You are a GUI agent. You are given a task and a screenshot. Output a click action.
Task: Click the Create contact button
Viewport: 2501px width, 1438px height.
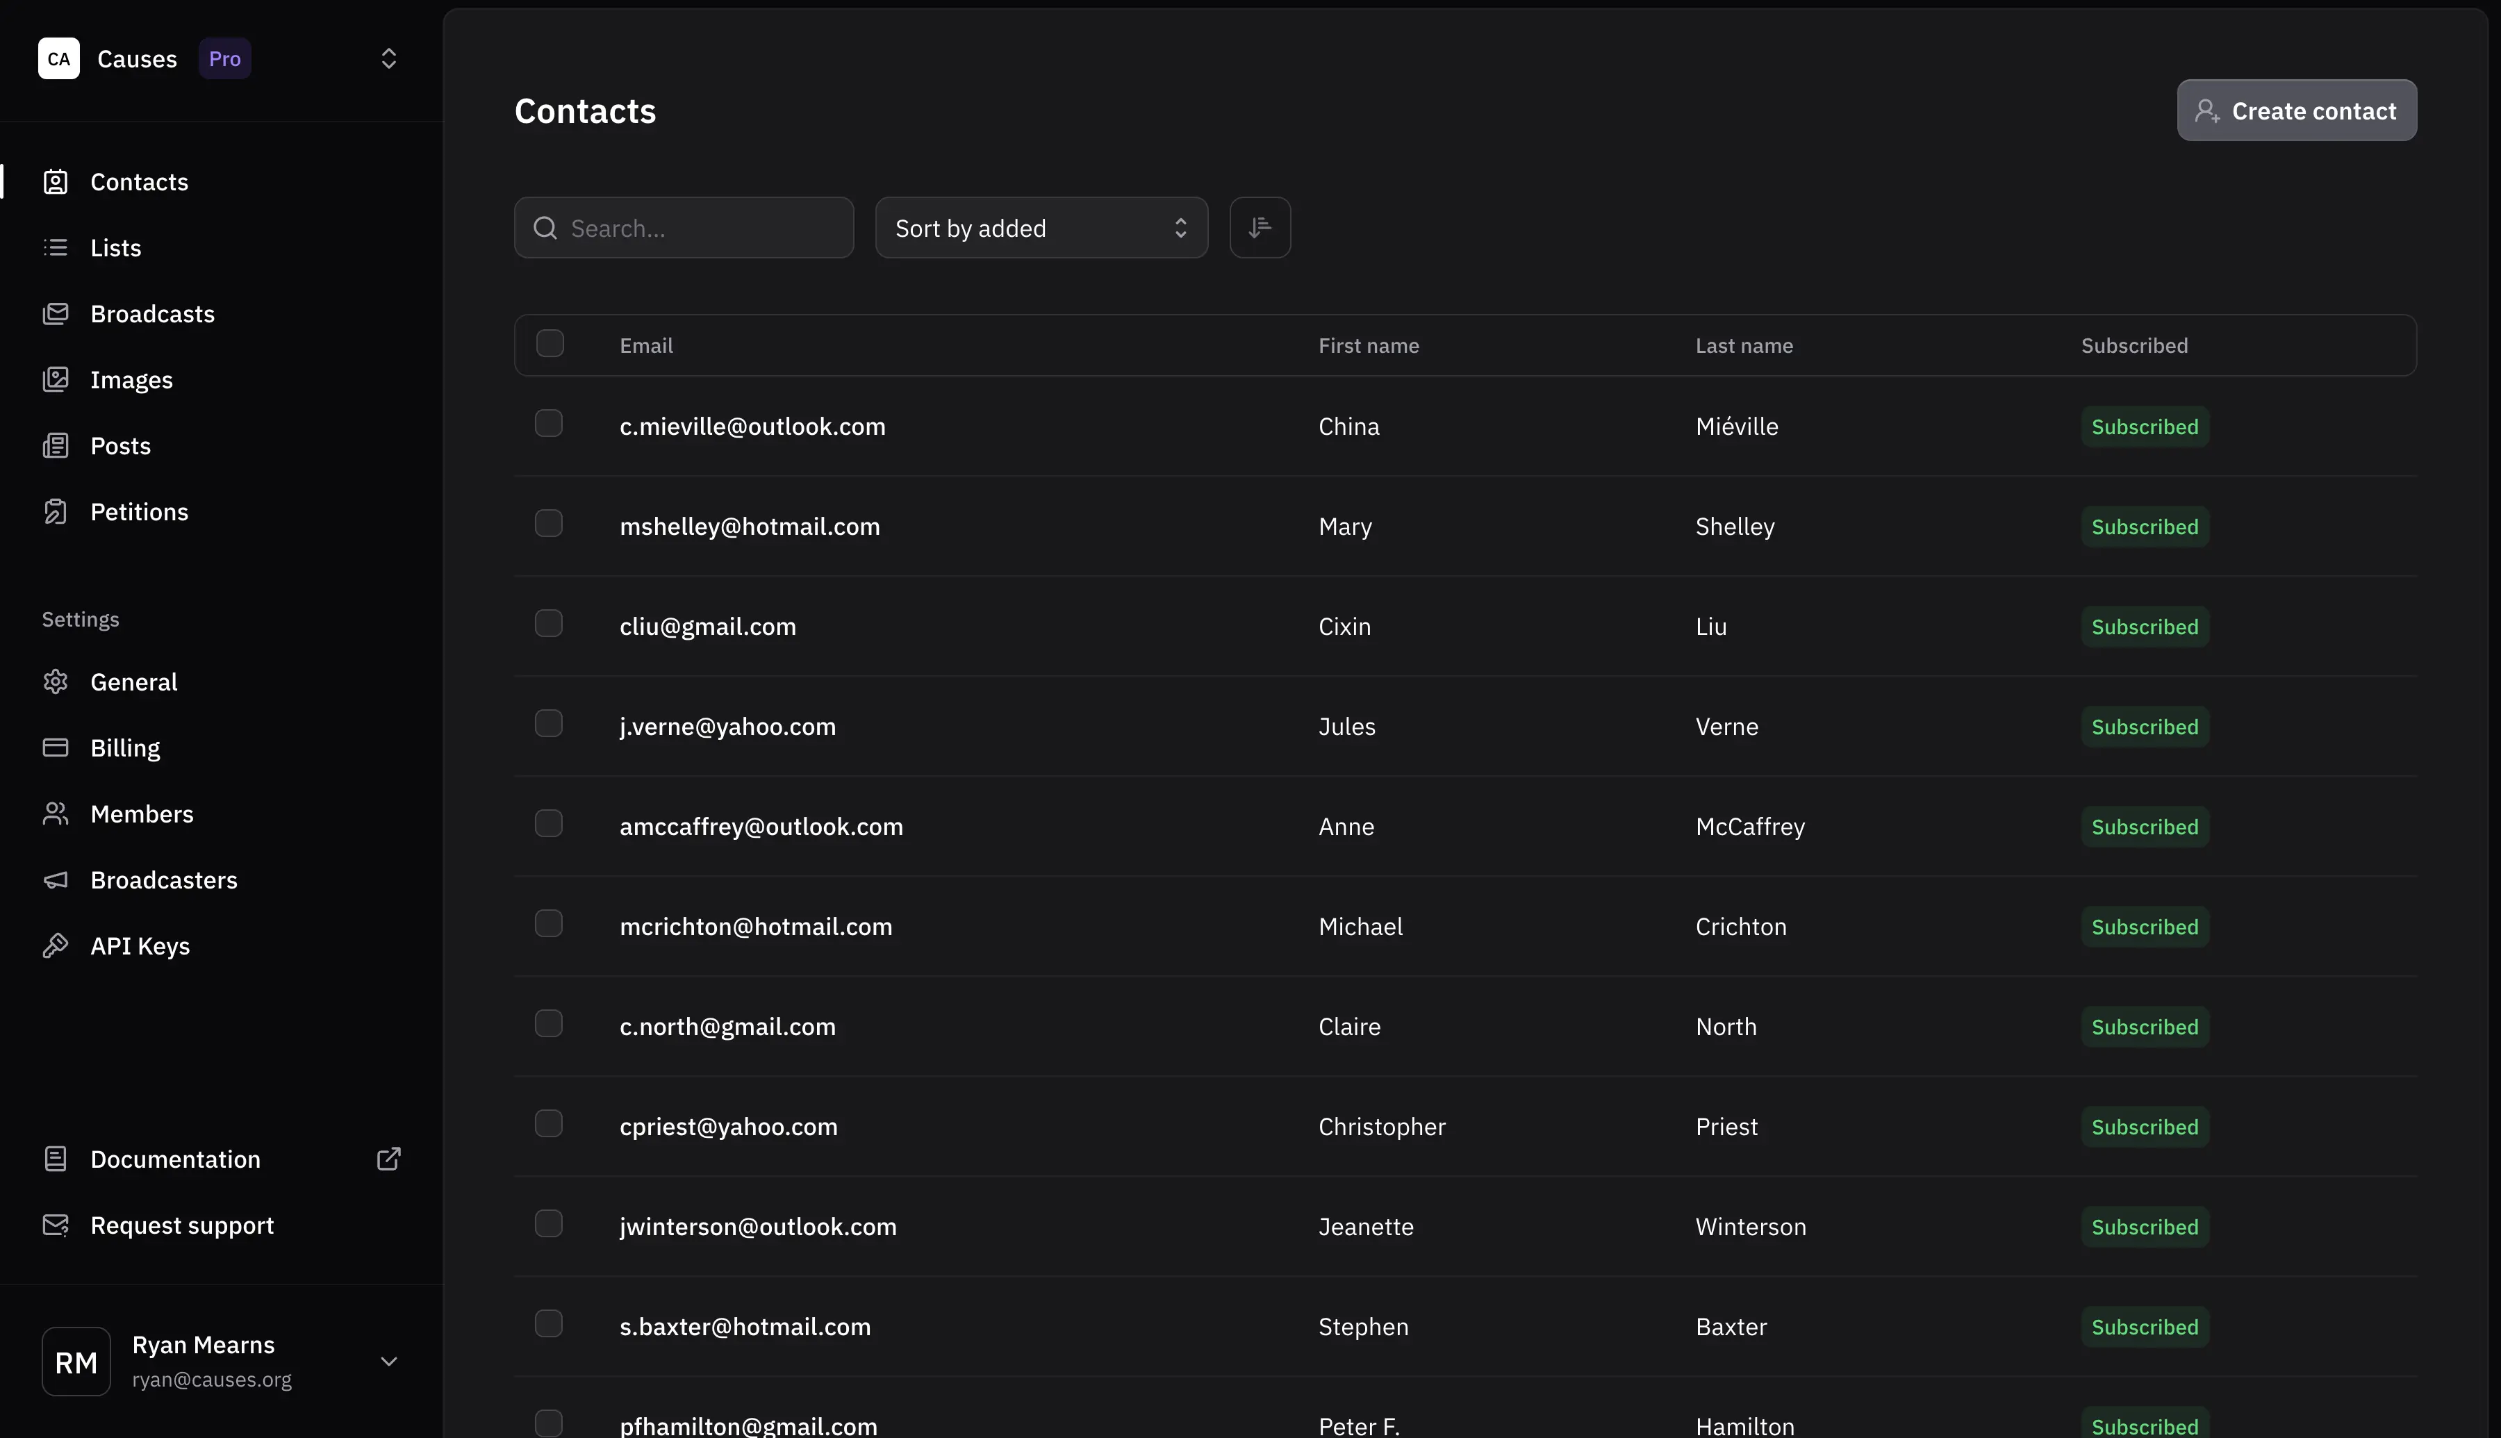(2295, 110)
